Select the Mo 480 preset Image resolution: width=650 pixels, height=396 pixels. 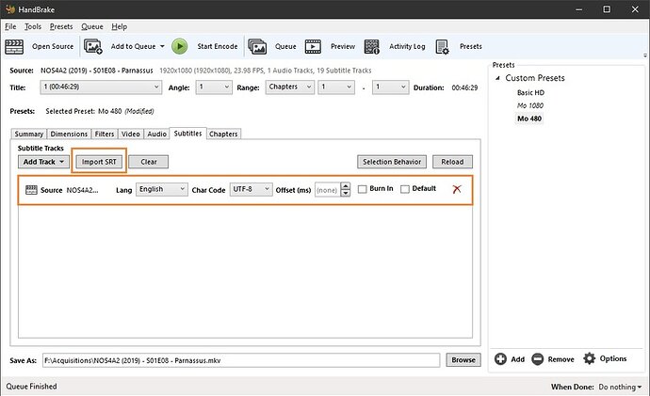pos(529,119)
